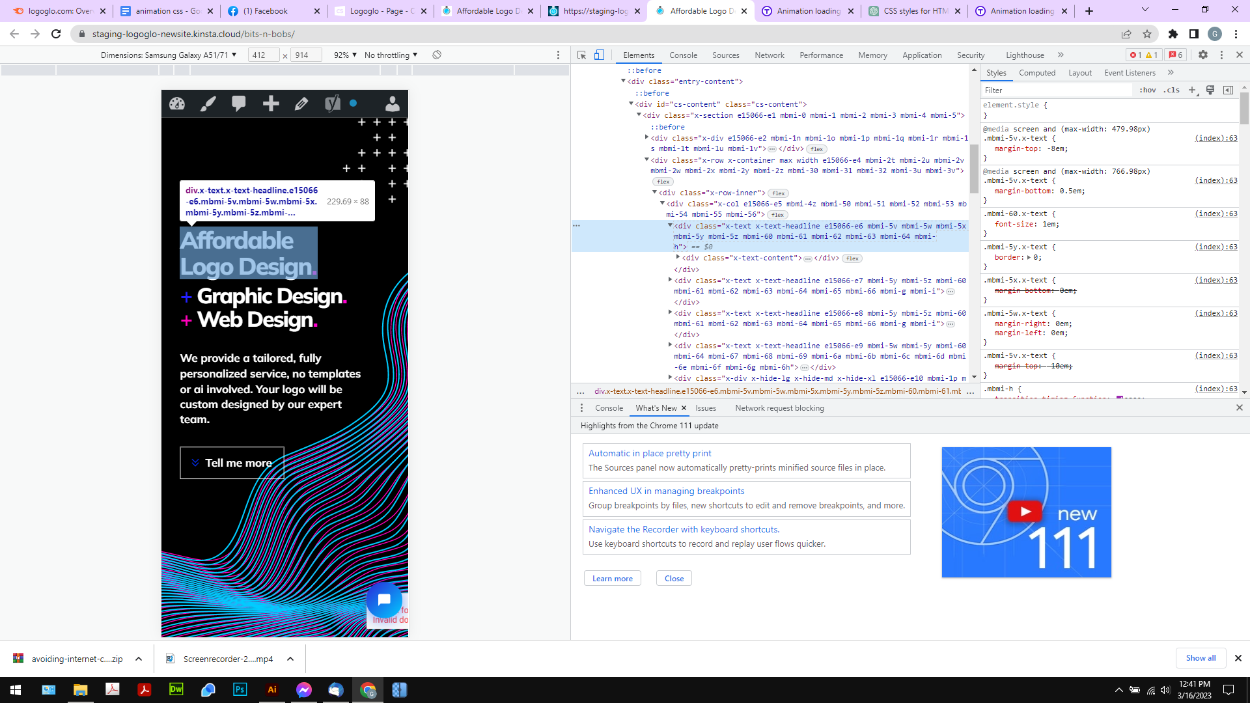1250x703 pixels.
Task: Open the No throttling dropdown
Action: pyautogui.click(x=391, y=55)
